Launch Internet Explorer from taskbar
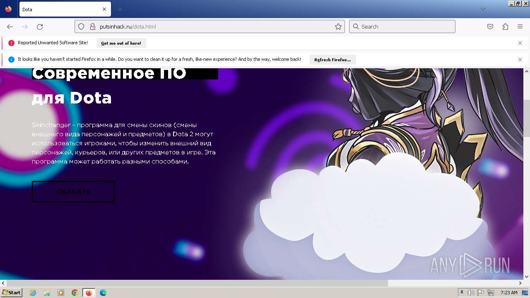Viewport: 530px width, 298px height. (x=33, y=293)
